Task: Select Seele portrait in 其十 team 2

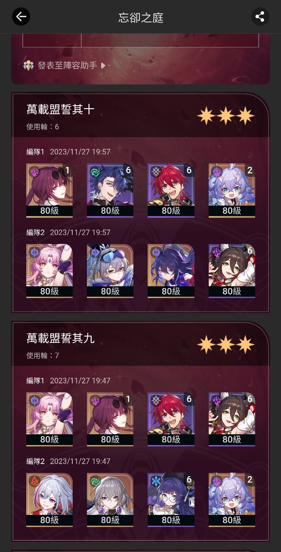Action: click(171, 271)
